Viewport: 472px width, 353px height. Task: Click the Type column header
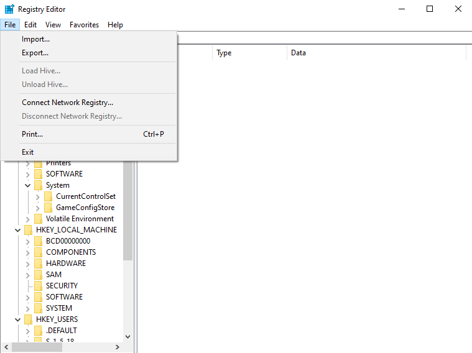click(249, 53)
